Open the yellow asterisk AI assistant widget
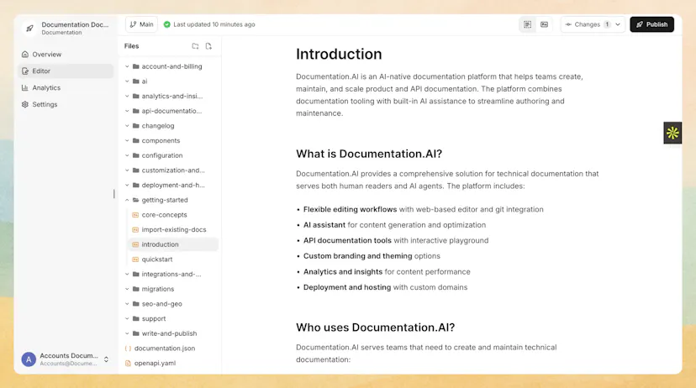Viewport: 696px width, 388px height. (x=672, y=133)
